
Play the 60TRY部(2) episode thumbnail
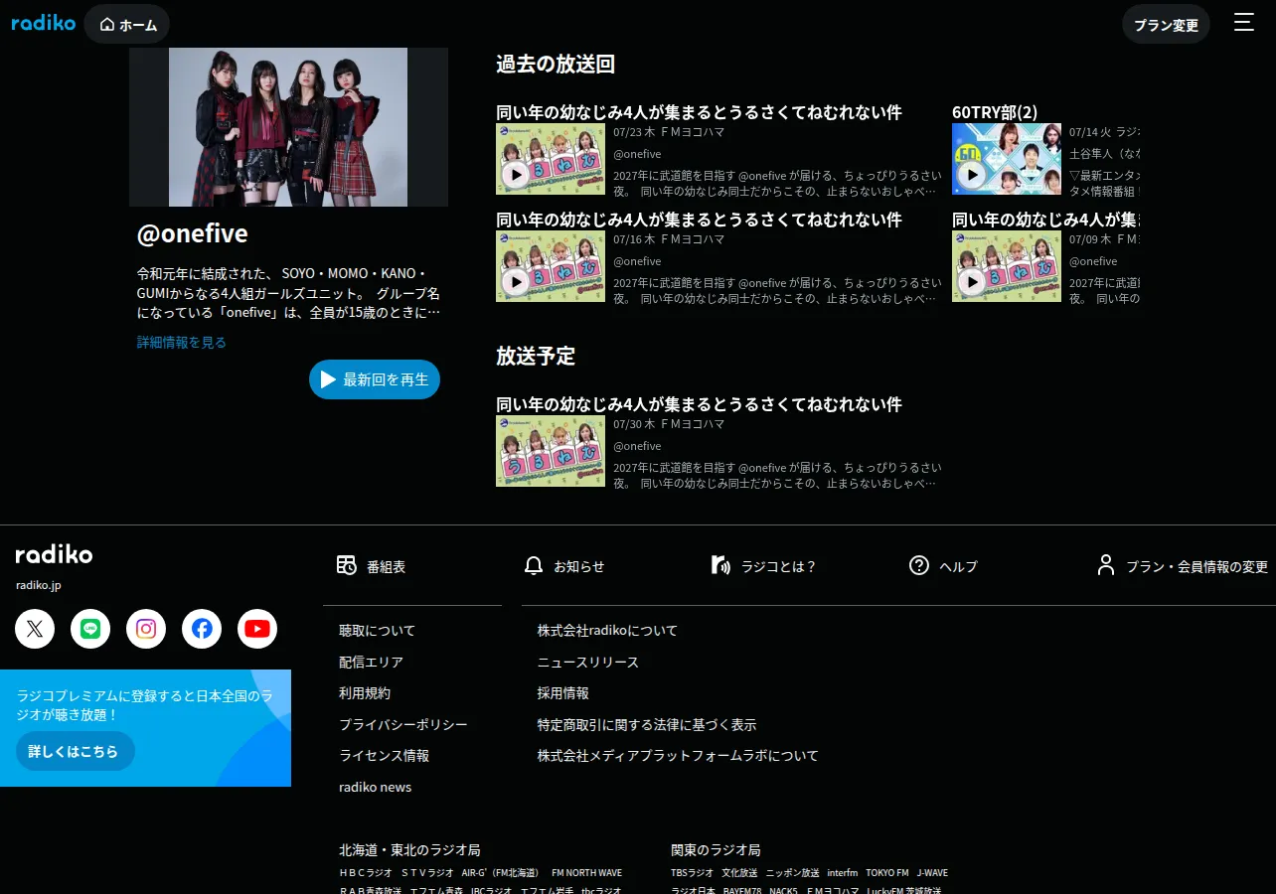pos(1007,159)
